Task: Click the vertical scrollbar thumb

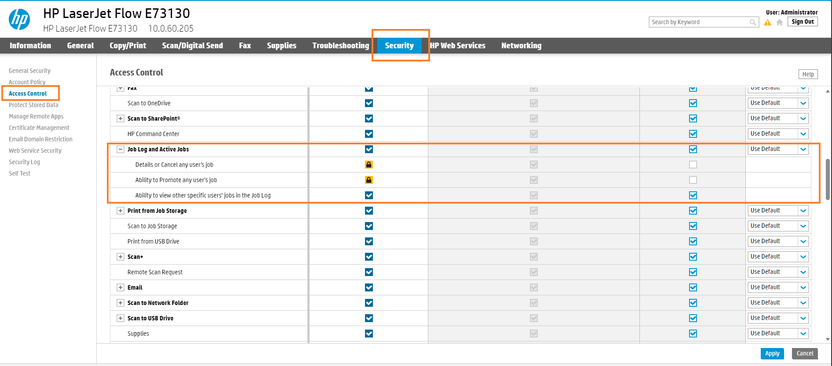Action: pos(828,179)
